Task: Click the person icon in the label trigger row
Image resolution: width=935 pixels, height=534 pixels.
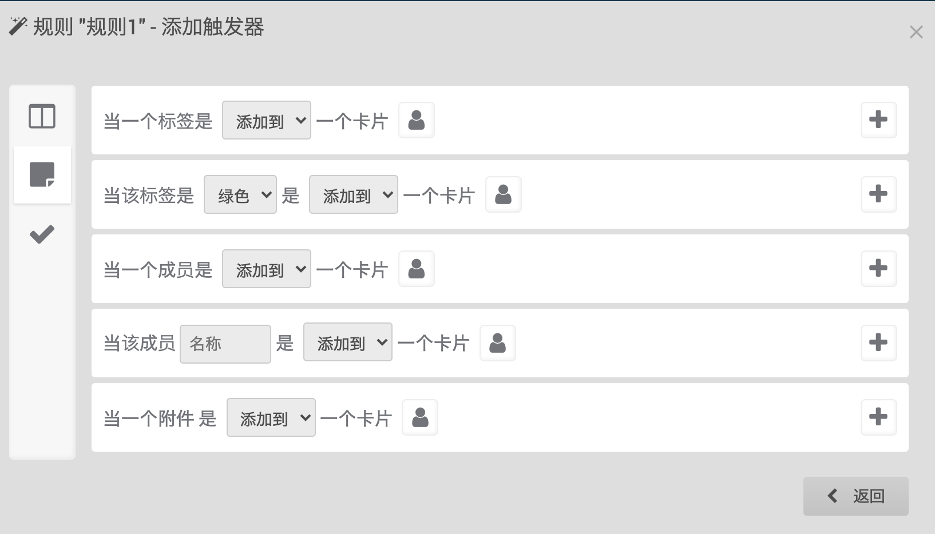Action: click(416, 120)
